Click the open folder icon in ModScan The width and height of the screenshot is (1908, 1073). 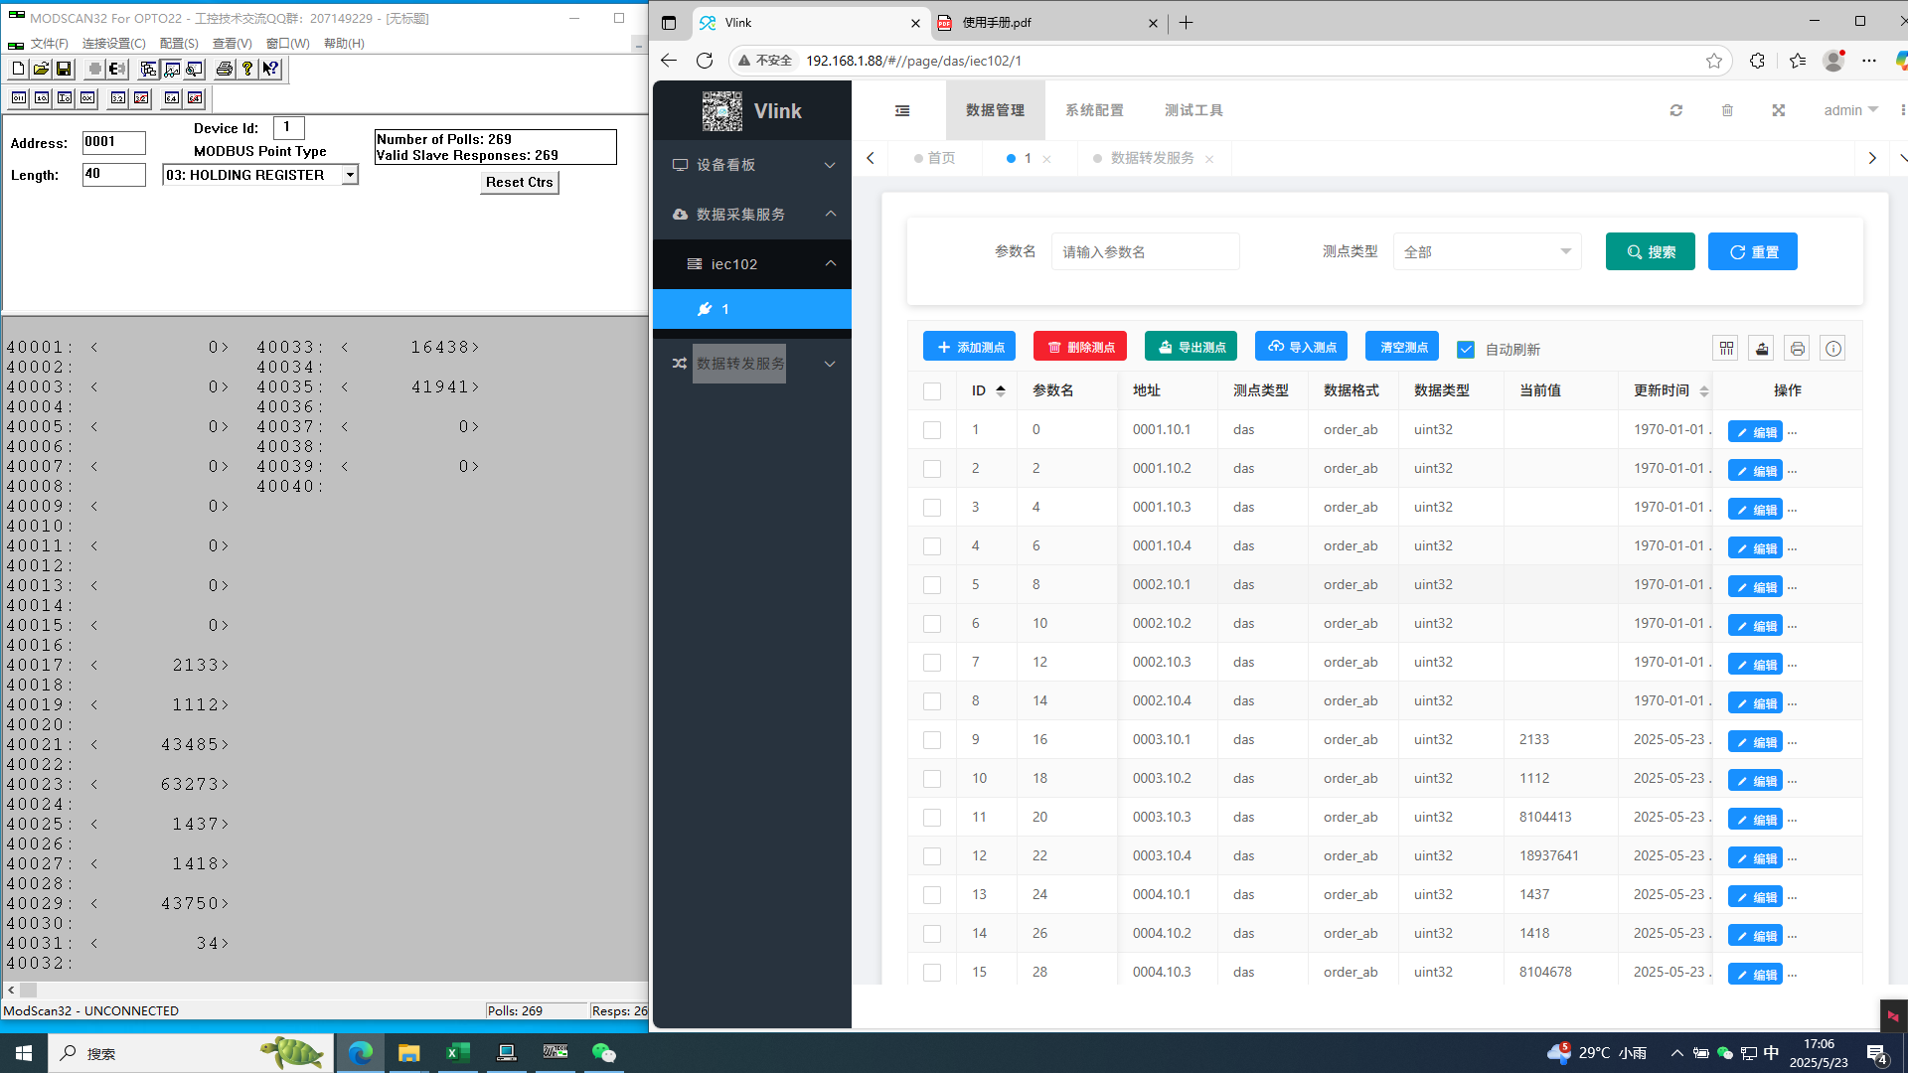point(41,69)
